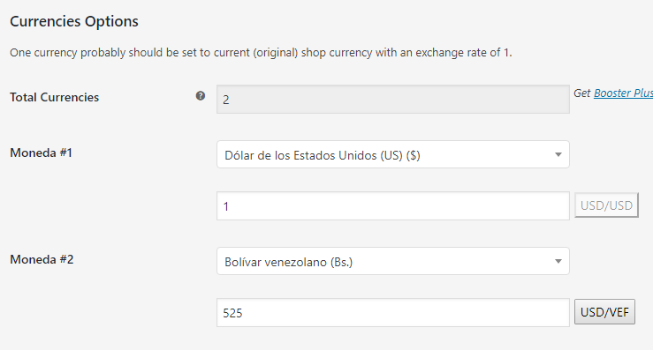Click the Moneda #2 label

click(x=42, y=259)
